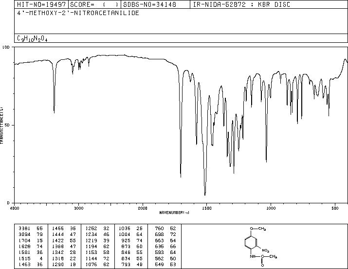Select the 1422 peak entry in the table
This screenshot has width=348, height=269.
[64, 240]
